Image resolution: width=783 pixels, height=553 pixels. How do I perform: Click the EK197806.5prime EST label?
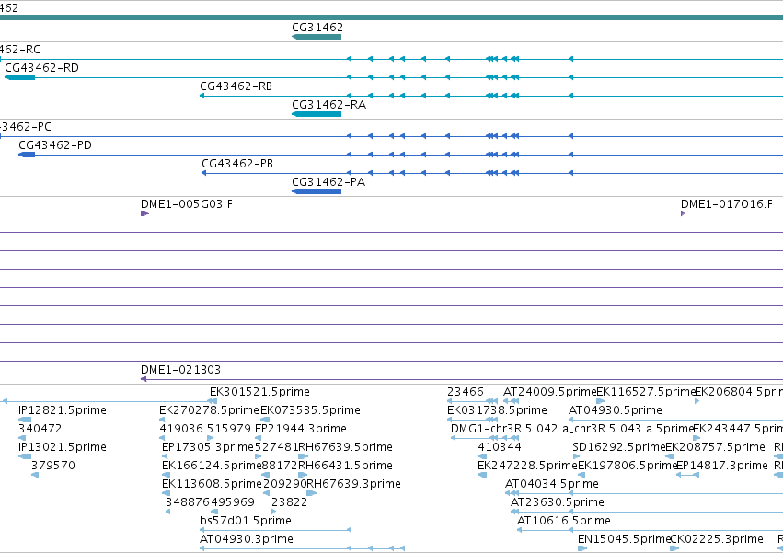coord(628,466)
